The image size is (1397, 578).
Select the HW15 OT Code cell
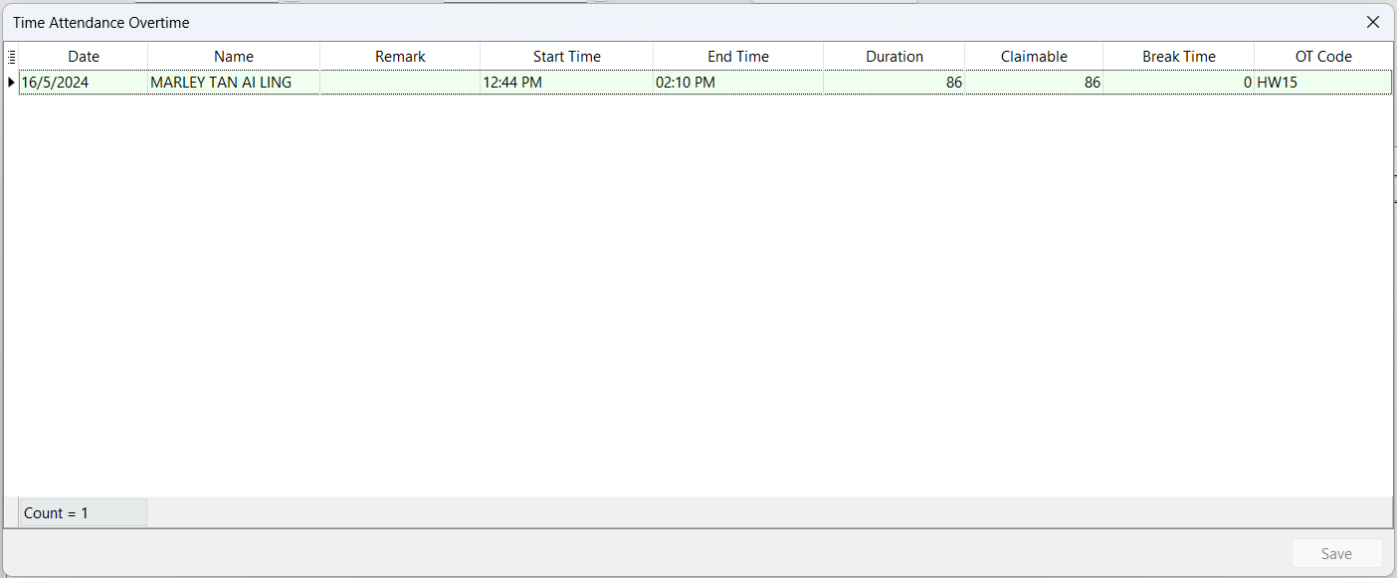[1322, 83]
